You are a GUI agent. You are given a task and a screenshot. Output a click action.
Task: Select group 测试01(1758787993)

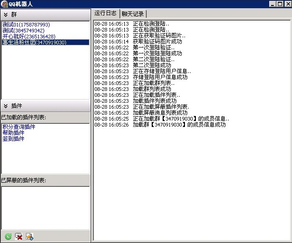pyautogui.click(x=26, y=25)
